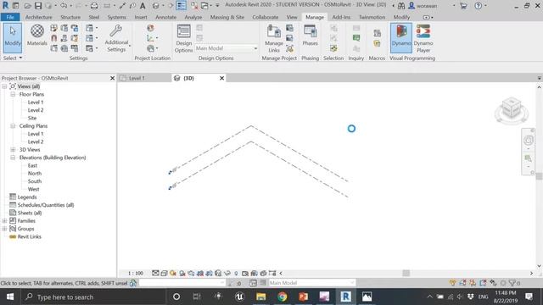The width and height of the screenshot is (543, 305).
Task: Open the Materials tool
Action: [36, 36]
